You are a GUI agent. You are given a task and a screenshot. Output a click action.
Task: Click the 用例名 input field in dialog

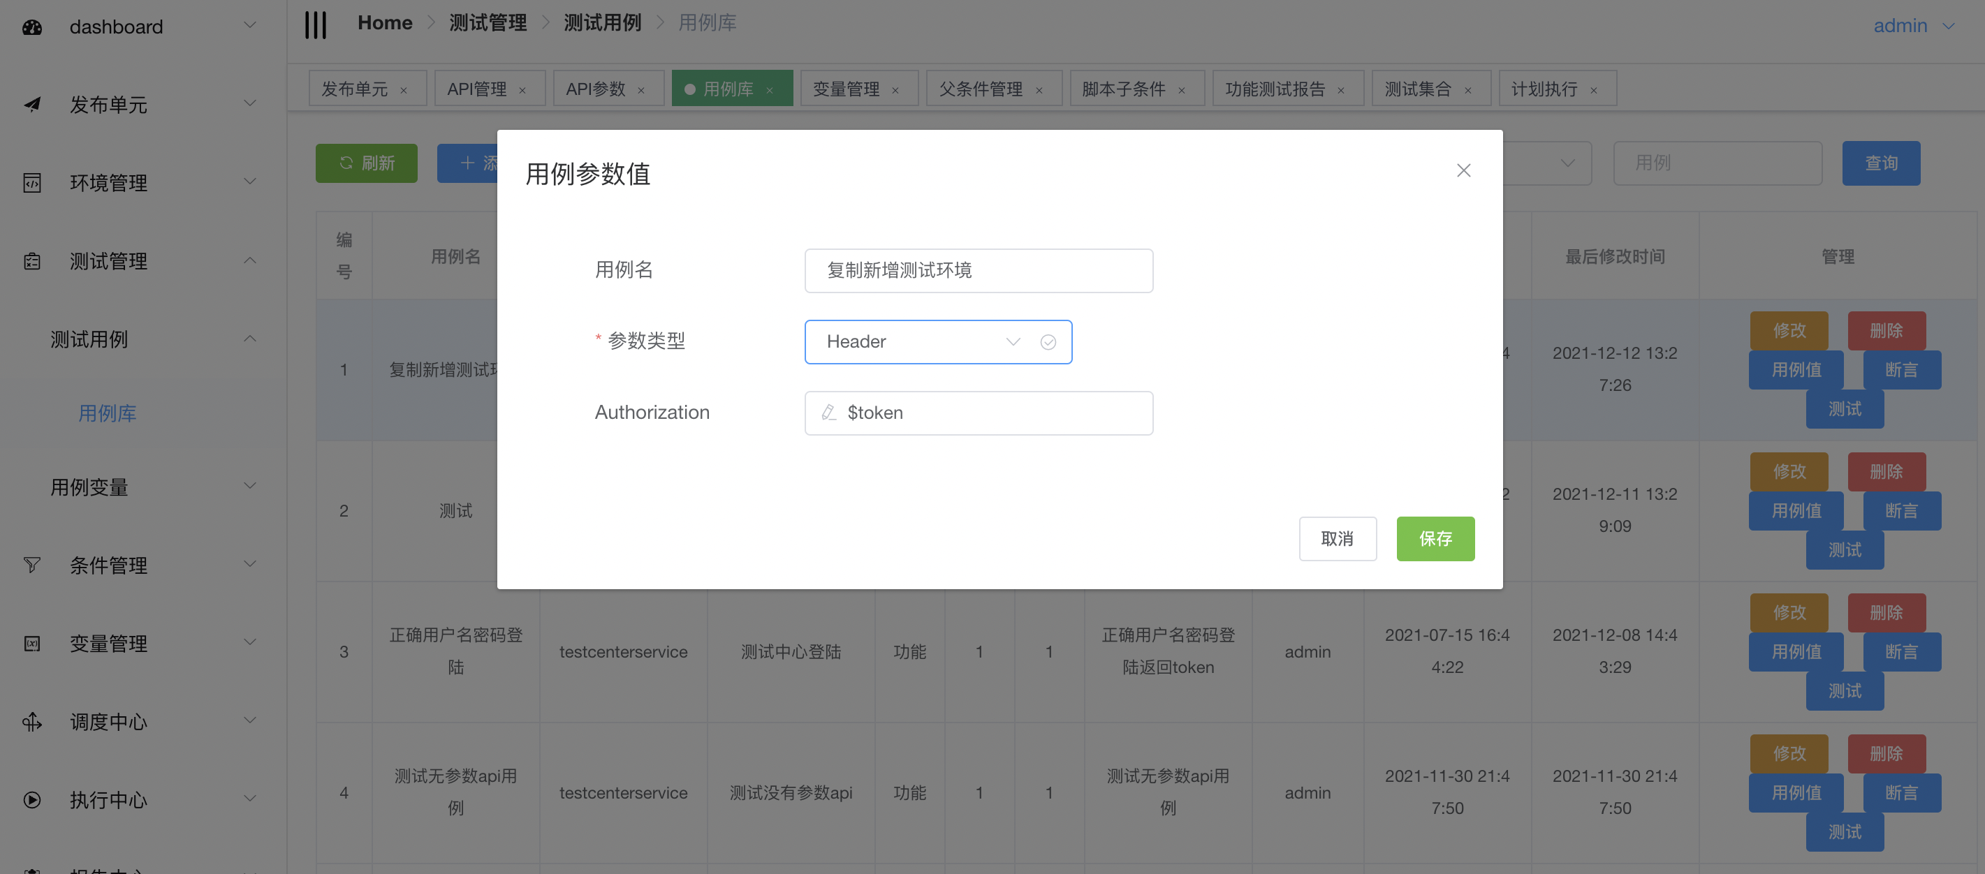(x=978, y=270)
